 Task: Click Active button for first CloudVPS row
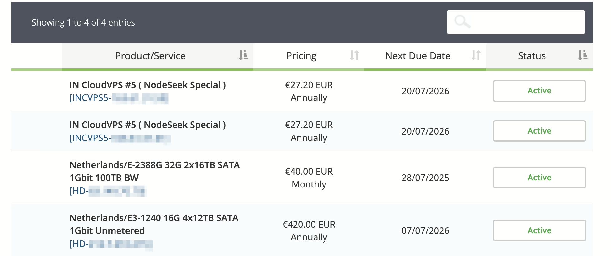point(539,91)
